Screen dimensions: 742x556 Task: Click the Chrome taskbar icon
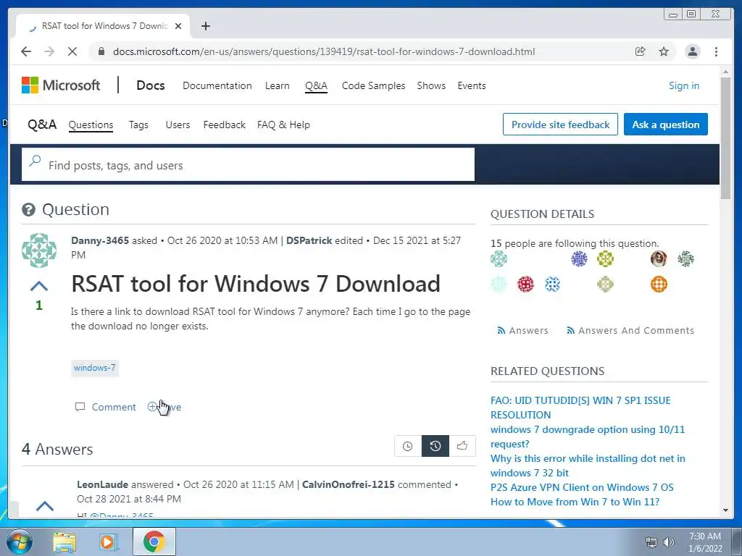tap(154, 542)
